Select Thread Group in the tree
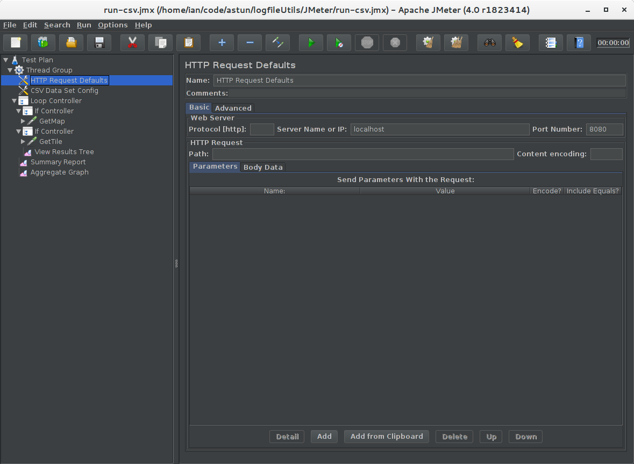This screenshot has height=464, width=634. [49, 70]
